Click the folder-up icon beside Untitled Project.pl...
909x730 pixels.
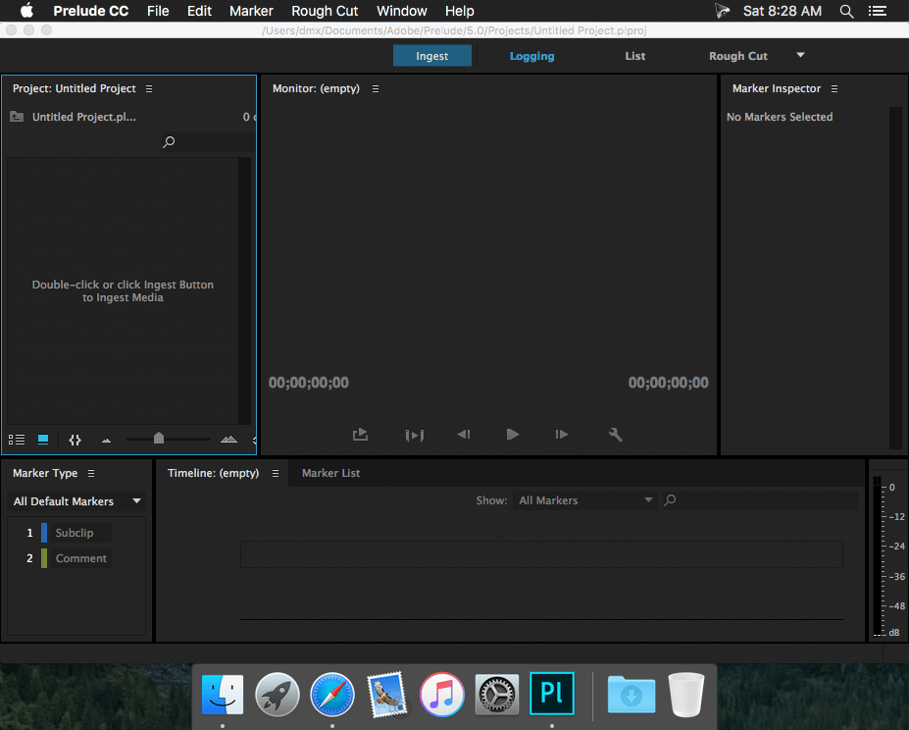click(x=17, y=117)
